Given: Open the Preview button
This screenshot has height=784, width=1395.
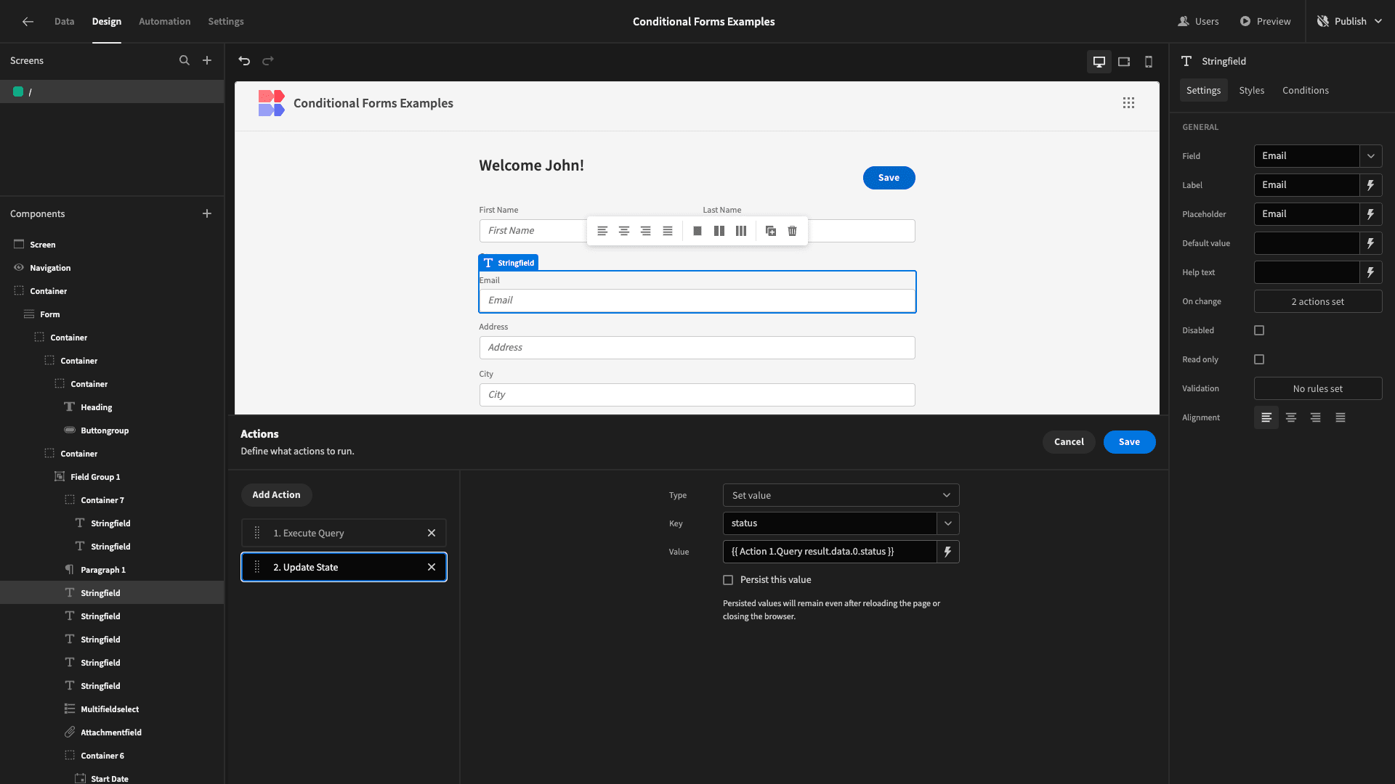Looking at the screenshot, I should [1265, 22].
